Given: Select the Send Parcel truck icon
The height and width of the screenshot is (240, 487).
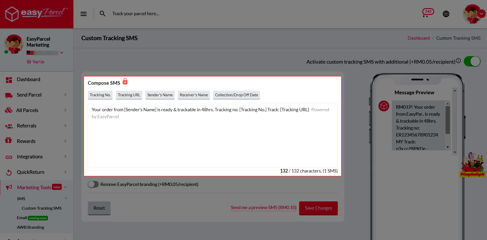Looking at the screenshot, I should (x=9, y=95).
